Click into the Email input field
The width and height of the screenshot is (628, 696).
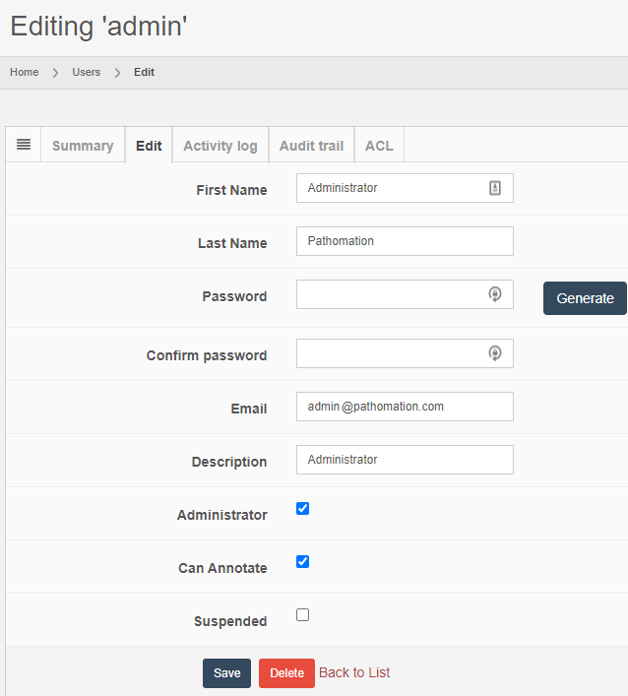click(x=404, y=407)
